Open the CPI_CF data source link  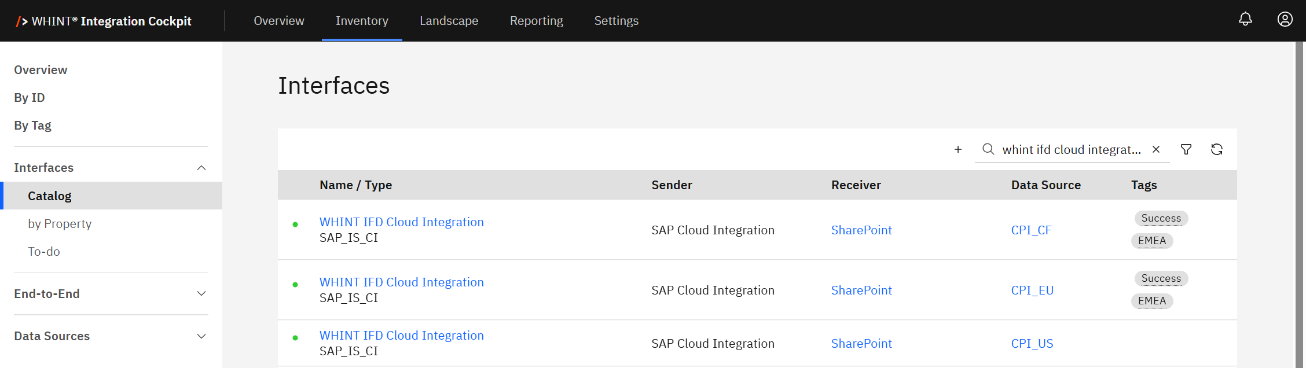click(x=1031, y=230)
